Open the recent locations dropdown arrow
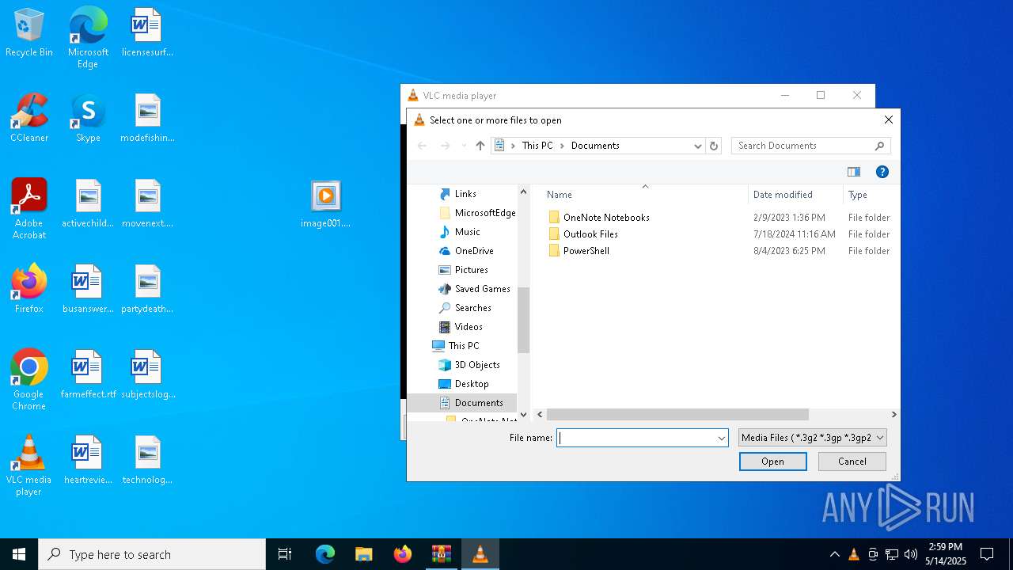The height and width of the screenshot is (570, 1013). point(464,146)
